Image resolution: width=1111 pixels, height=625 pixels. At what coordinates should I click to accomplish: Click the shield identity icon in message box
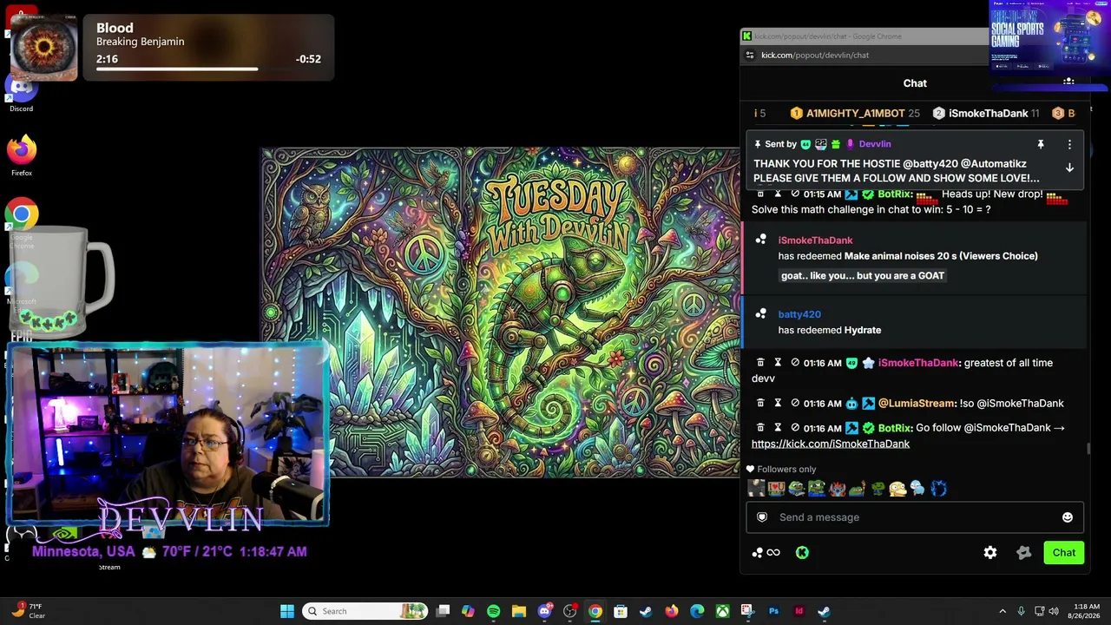(x=762, y=517)
